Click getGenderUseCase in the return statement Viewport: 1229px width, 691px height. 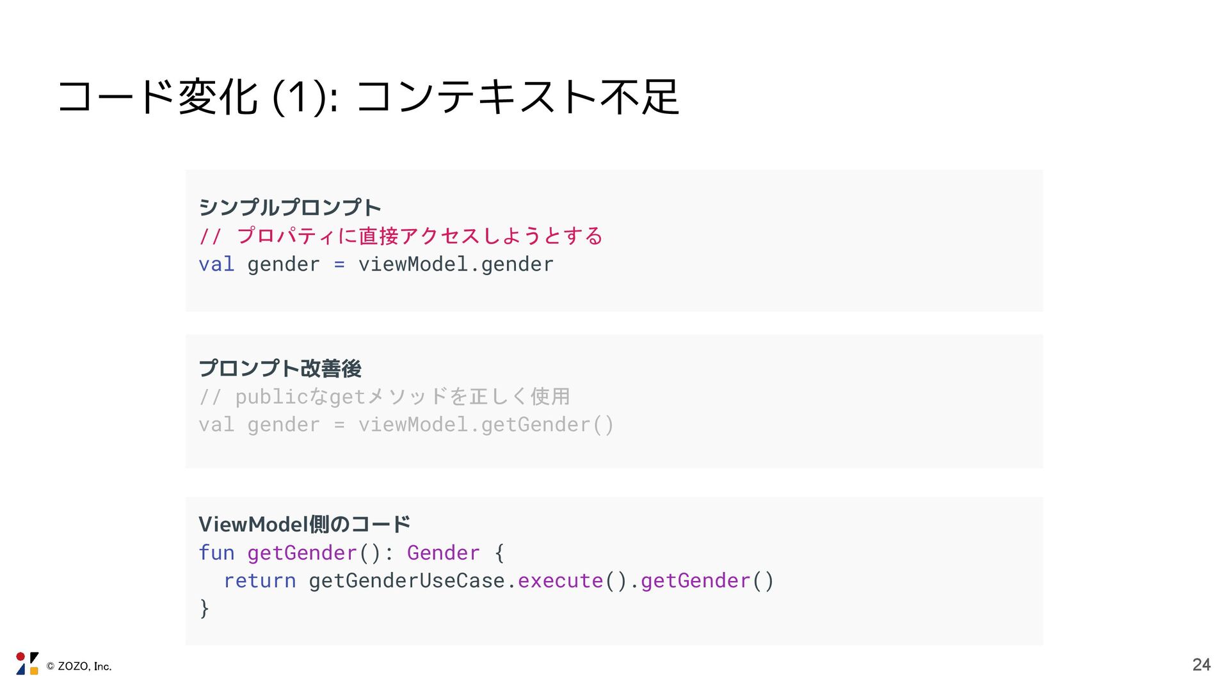click(x=406, y=581)
